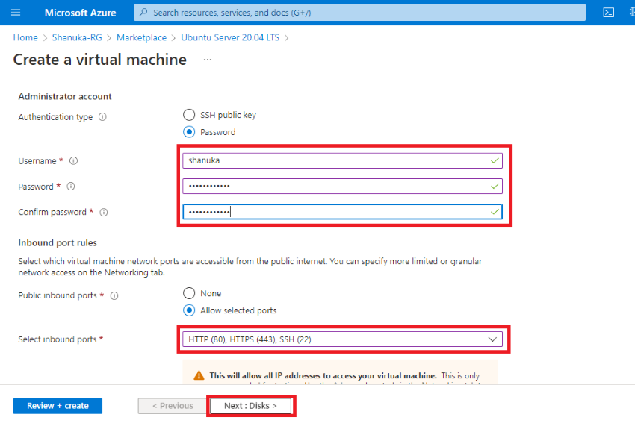
Task: Open the hamburger portal menu
Action: pyautogui.click(x=16, y=13)
